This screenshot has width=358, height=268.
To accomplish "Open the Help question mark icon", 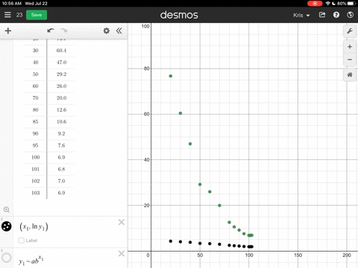I will pos(336,15).
